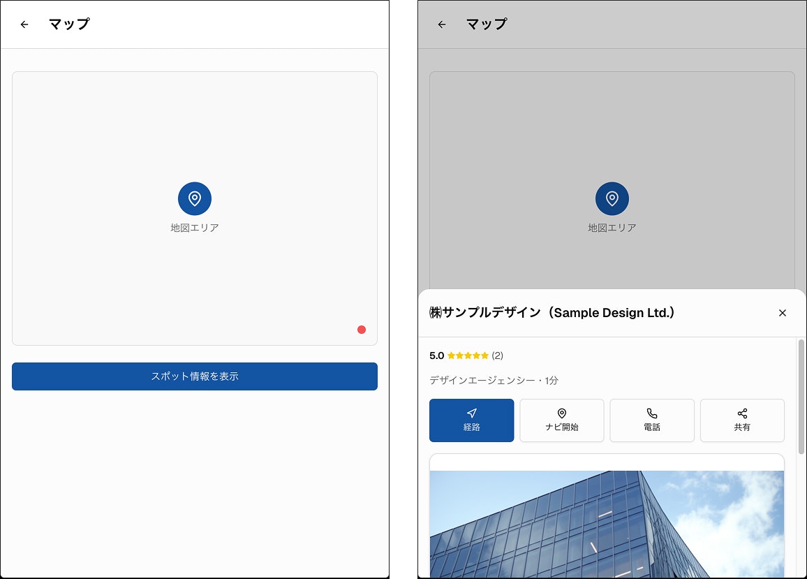Tap the 5.0 star rating display
Image resolution: width=807 pixels, height=579 pixels.
[x=457, y=356]
